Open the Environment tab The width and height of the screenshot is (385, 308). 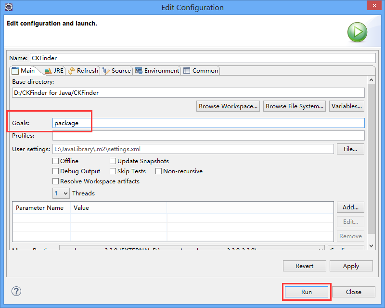tap(157, 71)
